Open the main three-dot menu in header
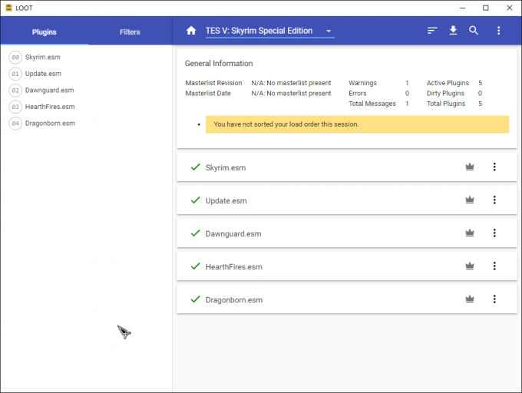The width and height of the screenshot is (522, 393). (x=498, y=31)
